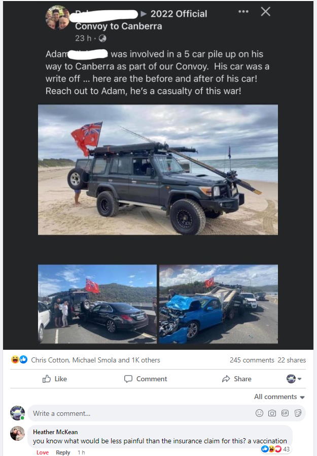
Task: Reply to Heather McKean's comment
Action: (x=63, y=452)
